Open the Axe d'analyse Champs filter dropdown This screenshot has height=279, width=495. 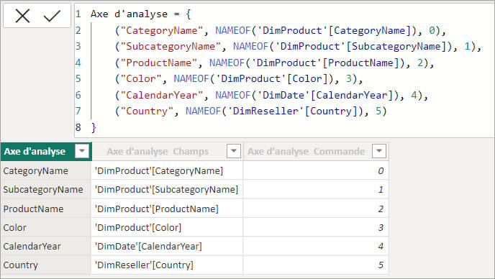[234, 151]
